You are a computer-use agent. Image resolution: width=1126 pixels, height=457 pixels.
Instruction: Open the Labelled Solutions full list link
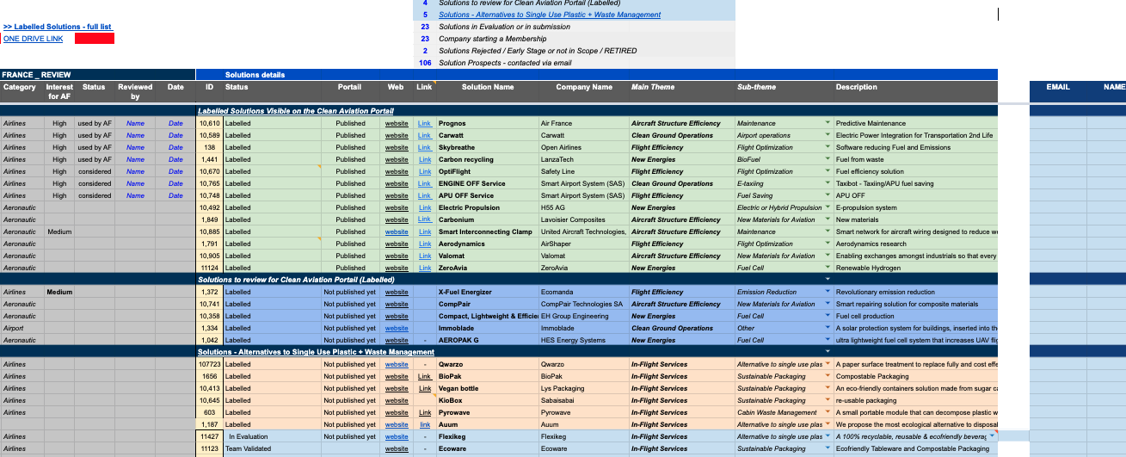(x=58, y=27)
